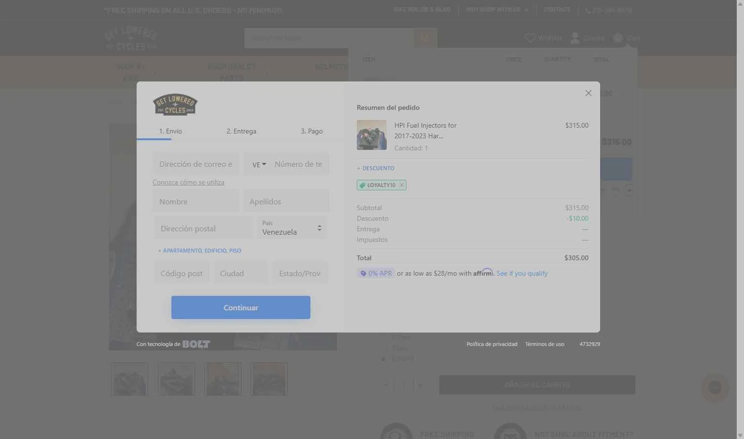Open the Contact link in top bar
This screenshot has height=439, width=744.
pyautogui.click(x=557, y=10)
